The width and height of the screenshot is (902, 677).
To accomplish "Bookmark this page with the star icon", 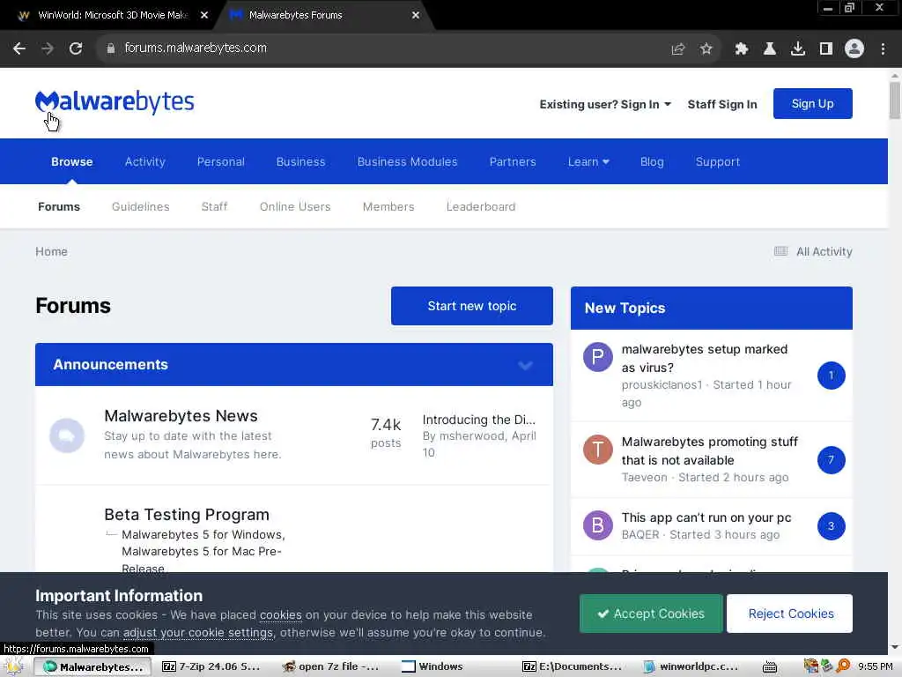I will click(x=706, y=49).
